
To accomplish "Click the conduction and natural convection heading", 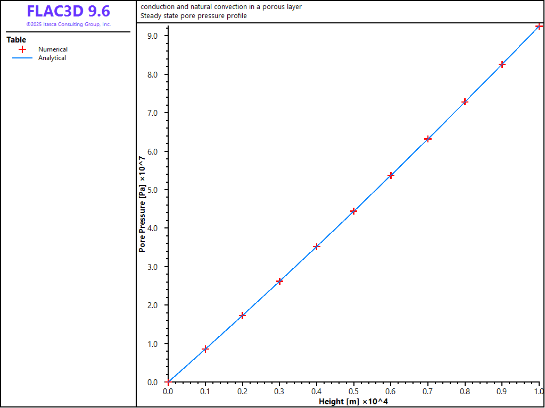I will 221,6.
